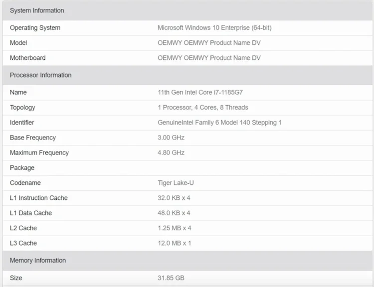Select Microsoft Windows 10 Enterprise (64-bit) value
The width and height of the screenshot is (374, 287).
pos(214,27)
